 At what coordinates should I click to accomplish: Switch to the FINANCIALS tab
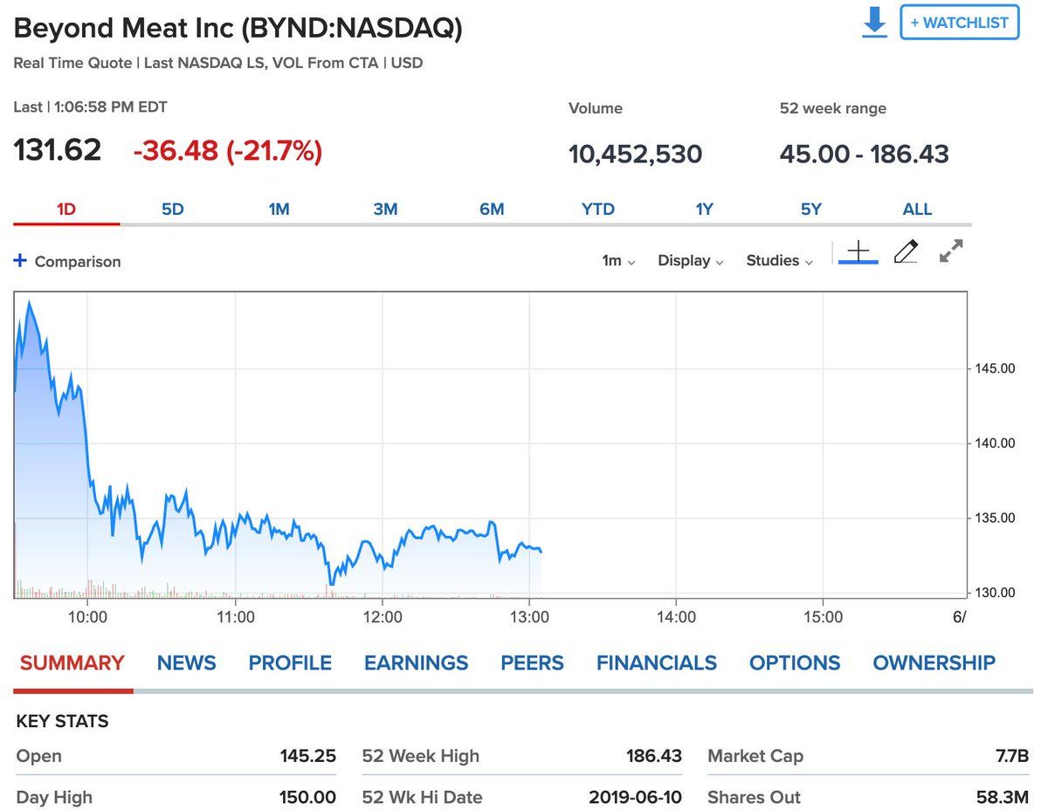[x=657, y=663]
